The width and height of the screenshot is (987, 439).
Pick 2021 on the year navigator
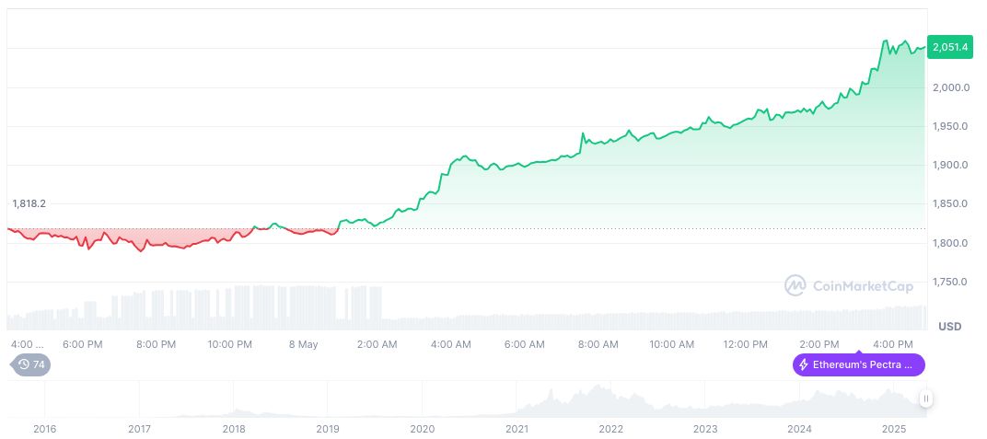[517, 429]
